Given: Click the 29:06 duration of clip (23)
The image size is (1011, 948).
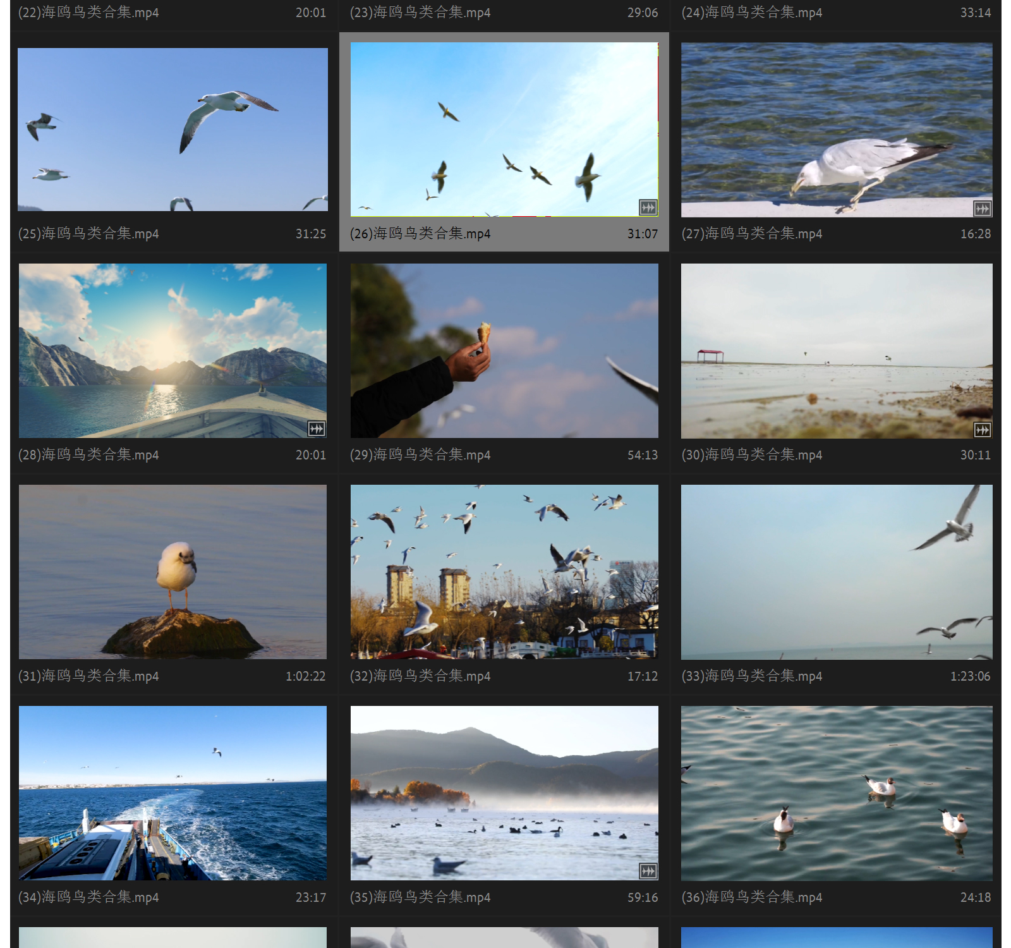Looking at the screenshot, I should coord(643,13).
